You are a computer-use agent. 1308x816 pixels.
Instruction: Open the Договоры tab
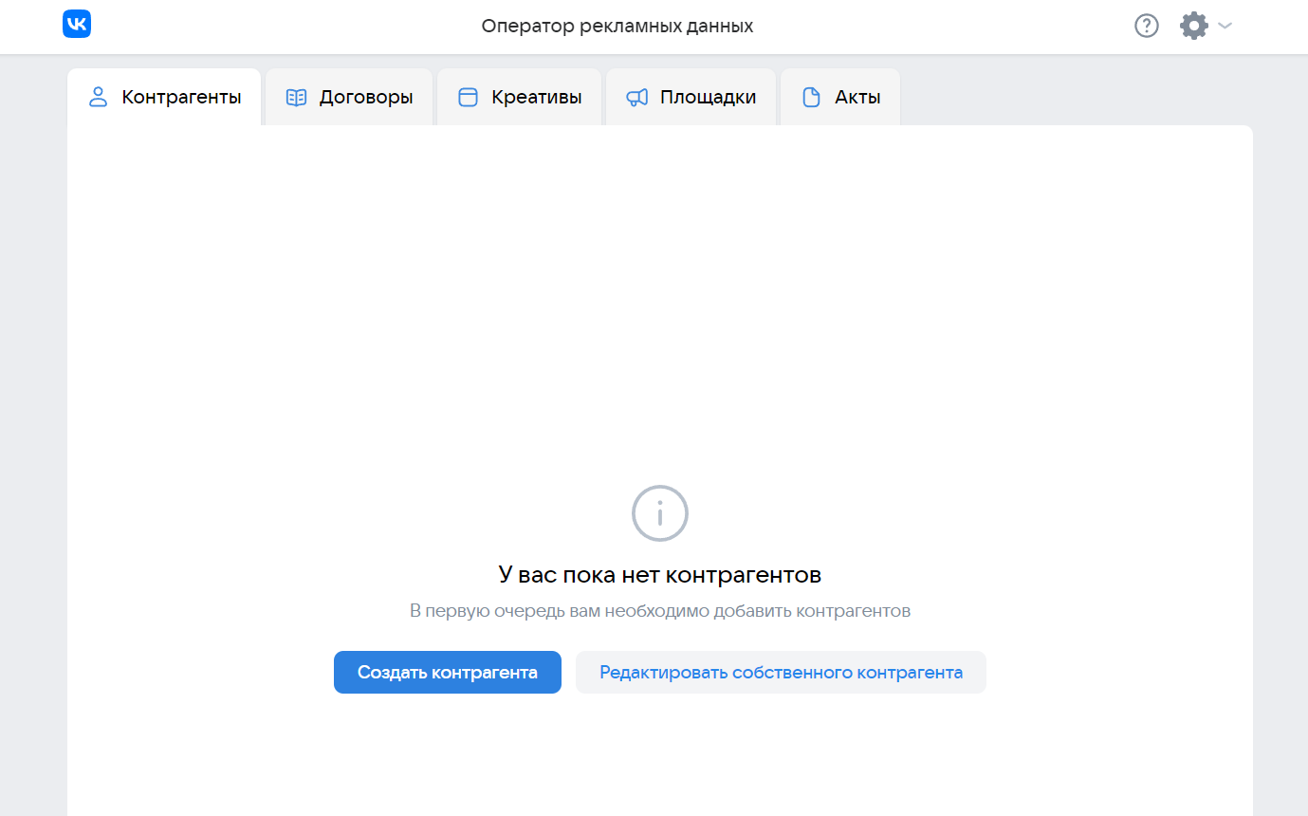tap(349, 97)
